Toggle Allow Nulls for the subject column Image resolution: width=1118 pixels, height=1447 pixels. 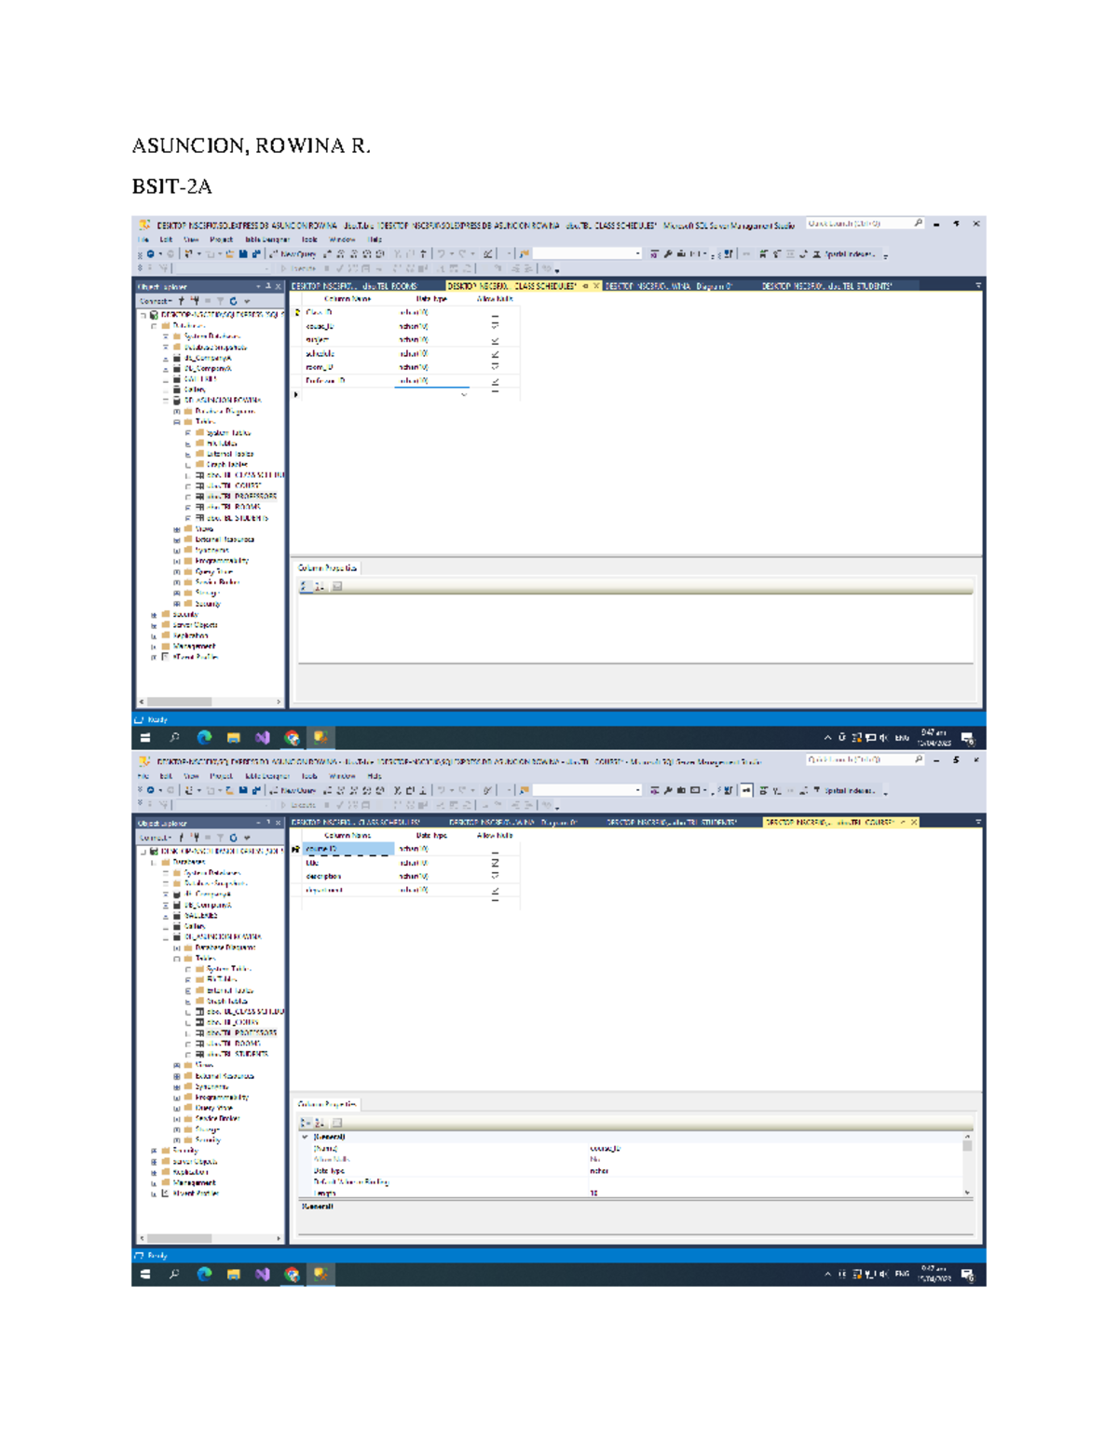495,340
